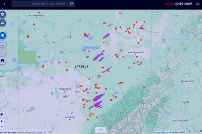The image size is (202, 134).
Task: Click the magnifying glass search icon
Action: coord(71,4)
